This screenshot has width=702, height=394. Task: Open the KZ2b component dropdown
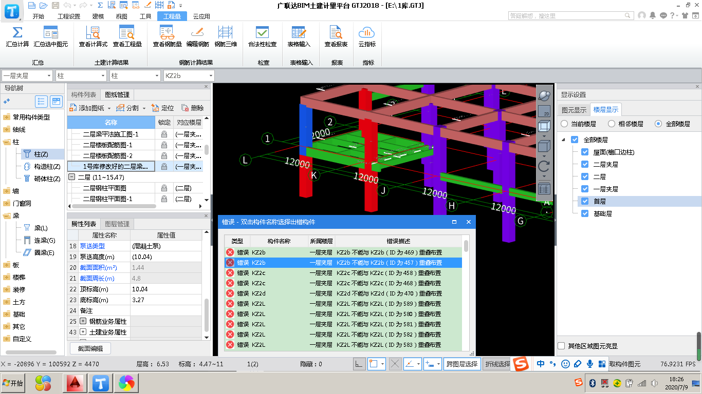tap(188, 75)
